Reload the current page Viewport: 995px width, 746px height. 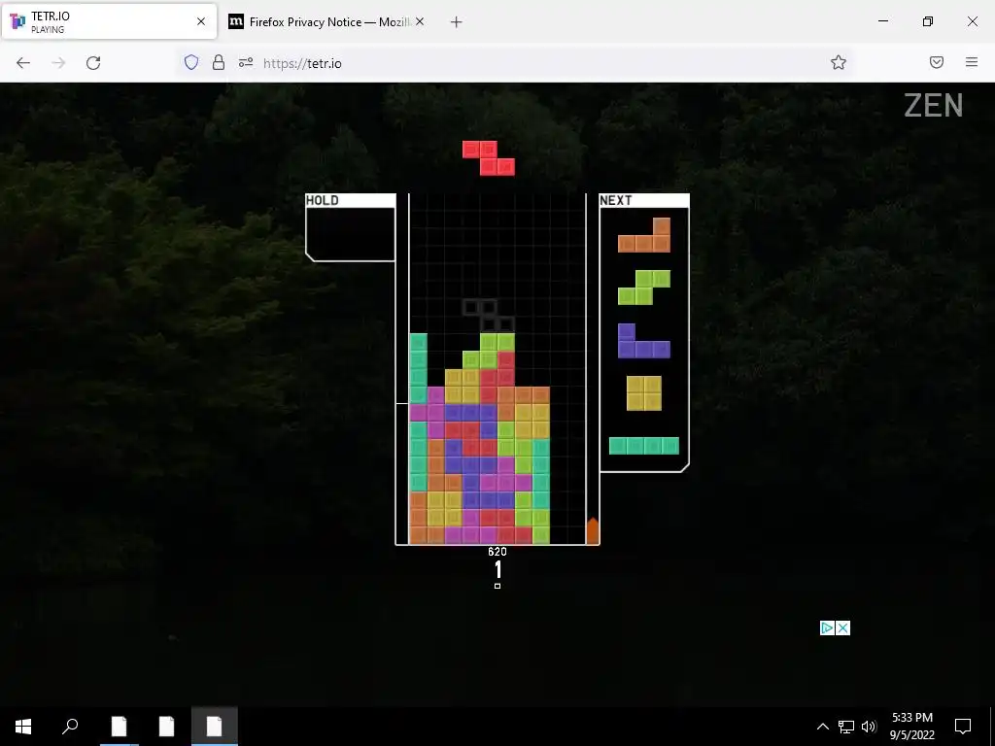93,63
